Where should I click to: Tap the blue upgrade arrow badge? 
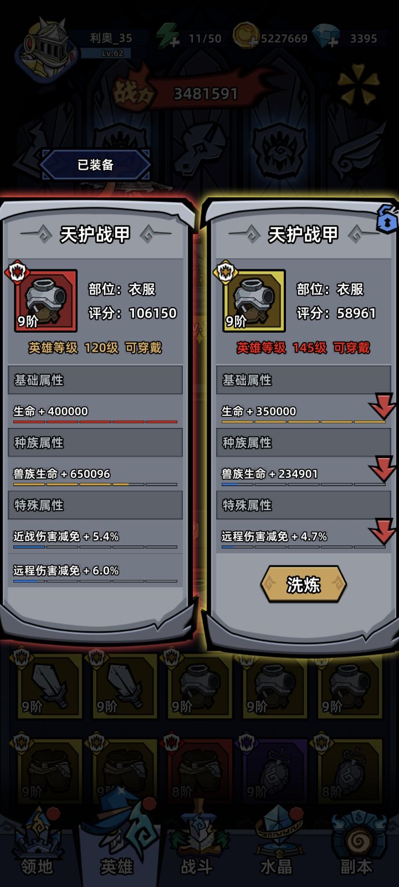387,220
